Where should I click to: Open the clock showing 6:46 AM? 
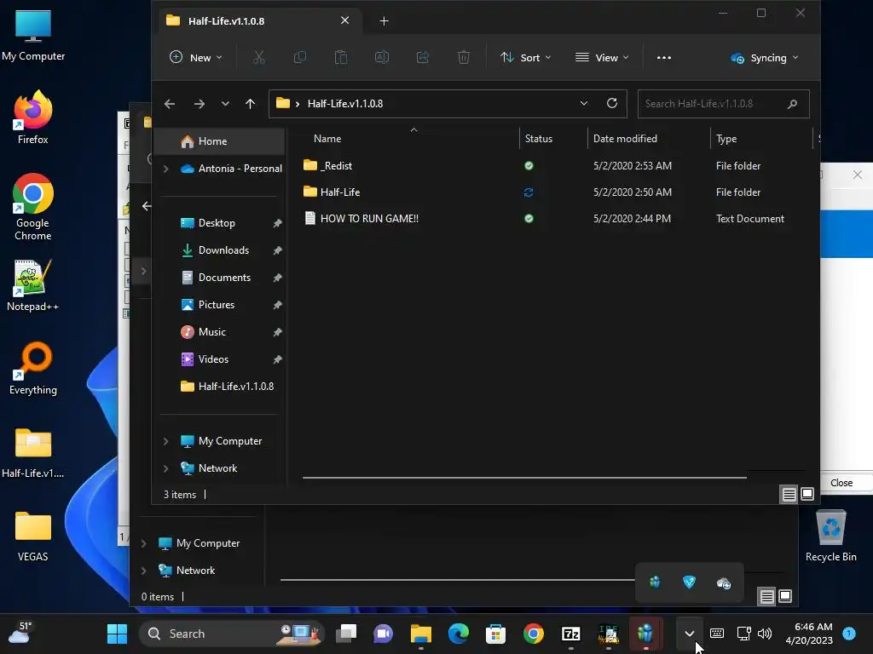tap(808, 634)
